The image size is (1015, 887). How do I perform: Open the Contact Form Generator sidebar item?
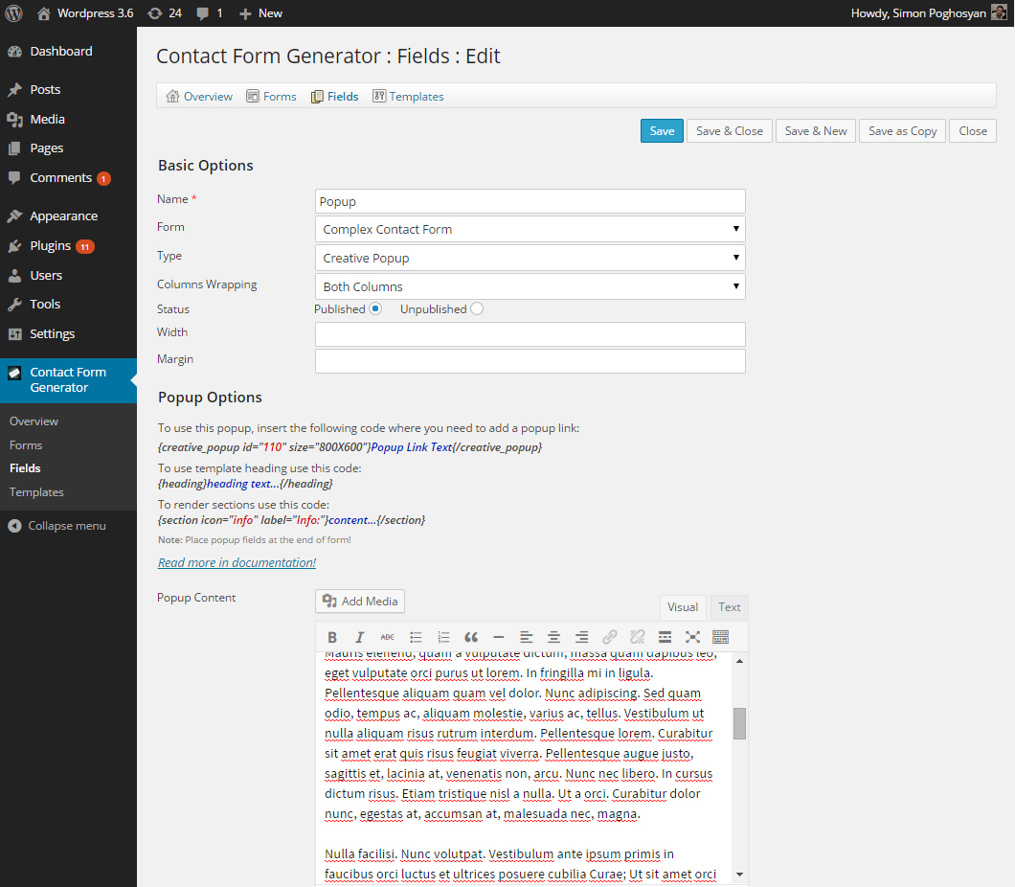(x=68, y=380)
